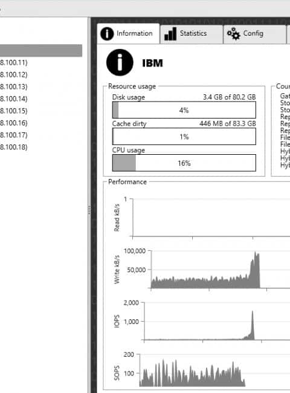290x393 pixels.
Task: Click the '3.4 GB of 80.2 GB' value
Action: [229, 97]
